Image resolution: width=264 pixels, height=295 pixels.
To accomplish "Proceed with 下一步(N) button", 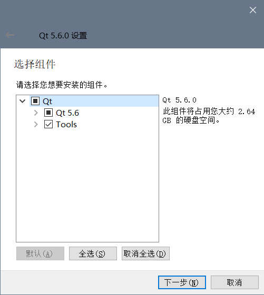I will (182, 282).
